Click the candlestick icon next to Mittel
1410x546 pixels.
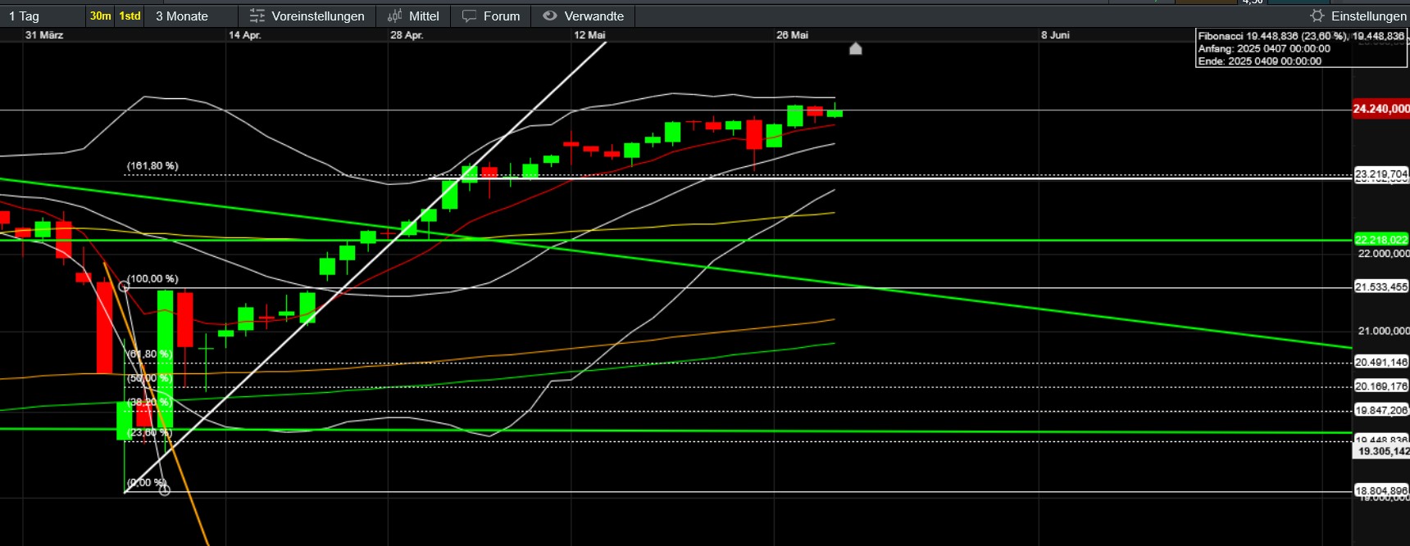tap(395, 16)
